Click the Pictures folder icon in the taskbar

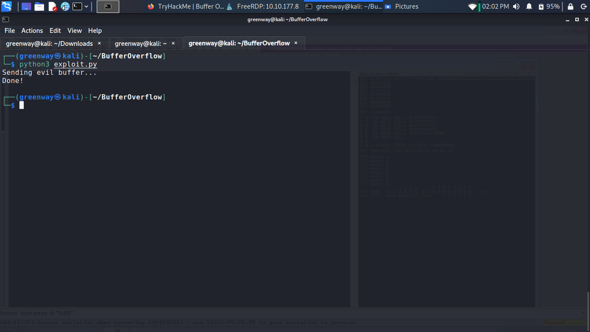click(x=388, y=6)
